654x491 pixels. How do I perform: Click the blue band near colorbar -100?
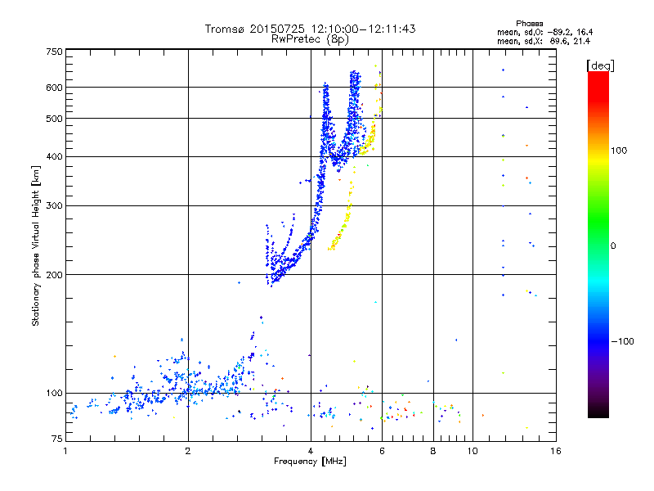click(x=598, y=341)
